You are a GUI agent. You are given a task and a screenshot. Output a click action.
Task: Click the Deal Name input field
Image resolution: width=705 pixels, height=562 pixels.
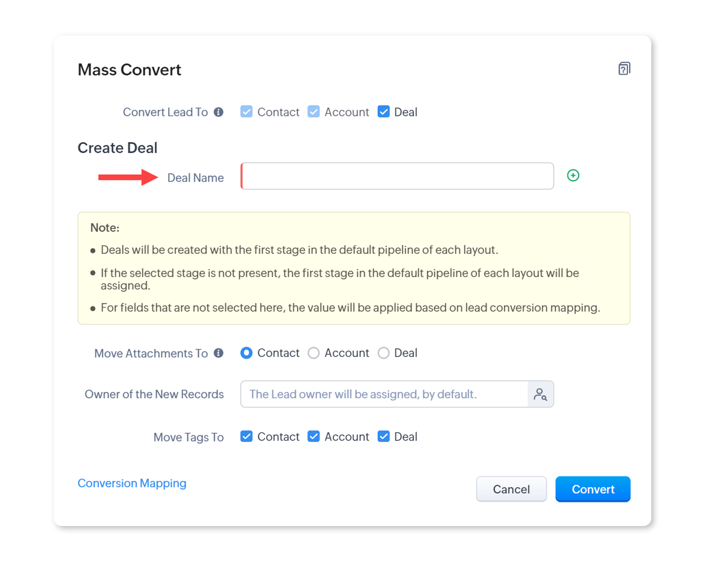[x=397, y=176]
